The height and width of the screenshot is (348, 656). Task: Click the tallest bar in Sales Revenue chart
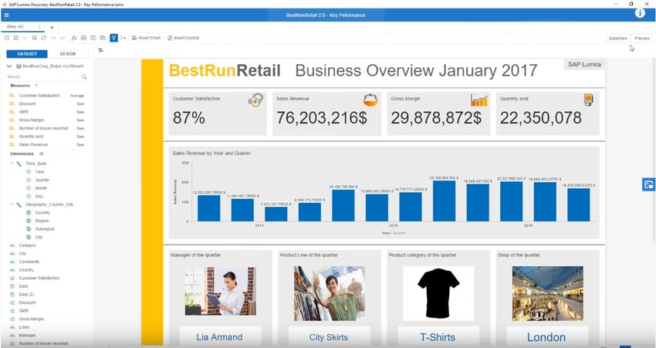tap(444, 201)
